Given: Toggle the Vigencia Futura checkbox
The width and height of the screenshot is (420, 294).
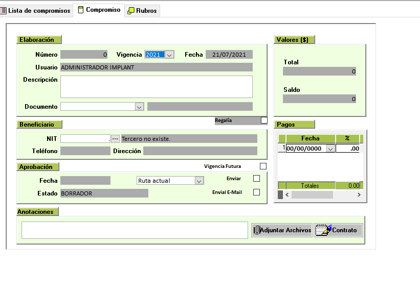Looking at the screenshot, I should 263,166.
